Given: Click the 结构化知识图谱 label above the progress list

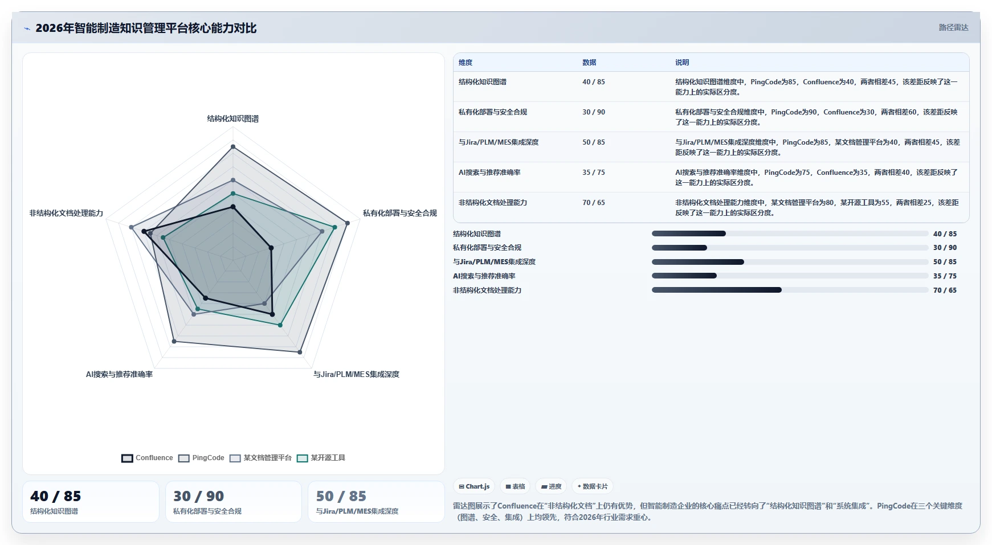Looking at the screenshot, I should (477, 234).
